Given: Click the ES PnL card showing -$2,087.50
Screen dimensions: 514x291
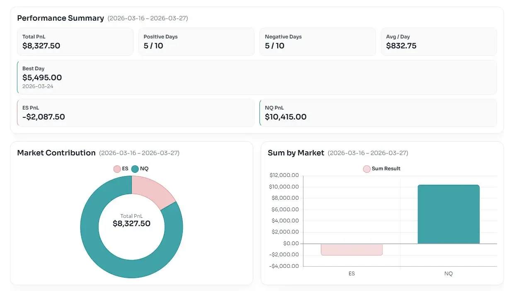Looking at the screenshot, I should point(136,113).
